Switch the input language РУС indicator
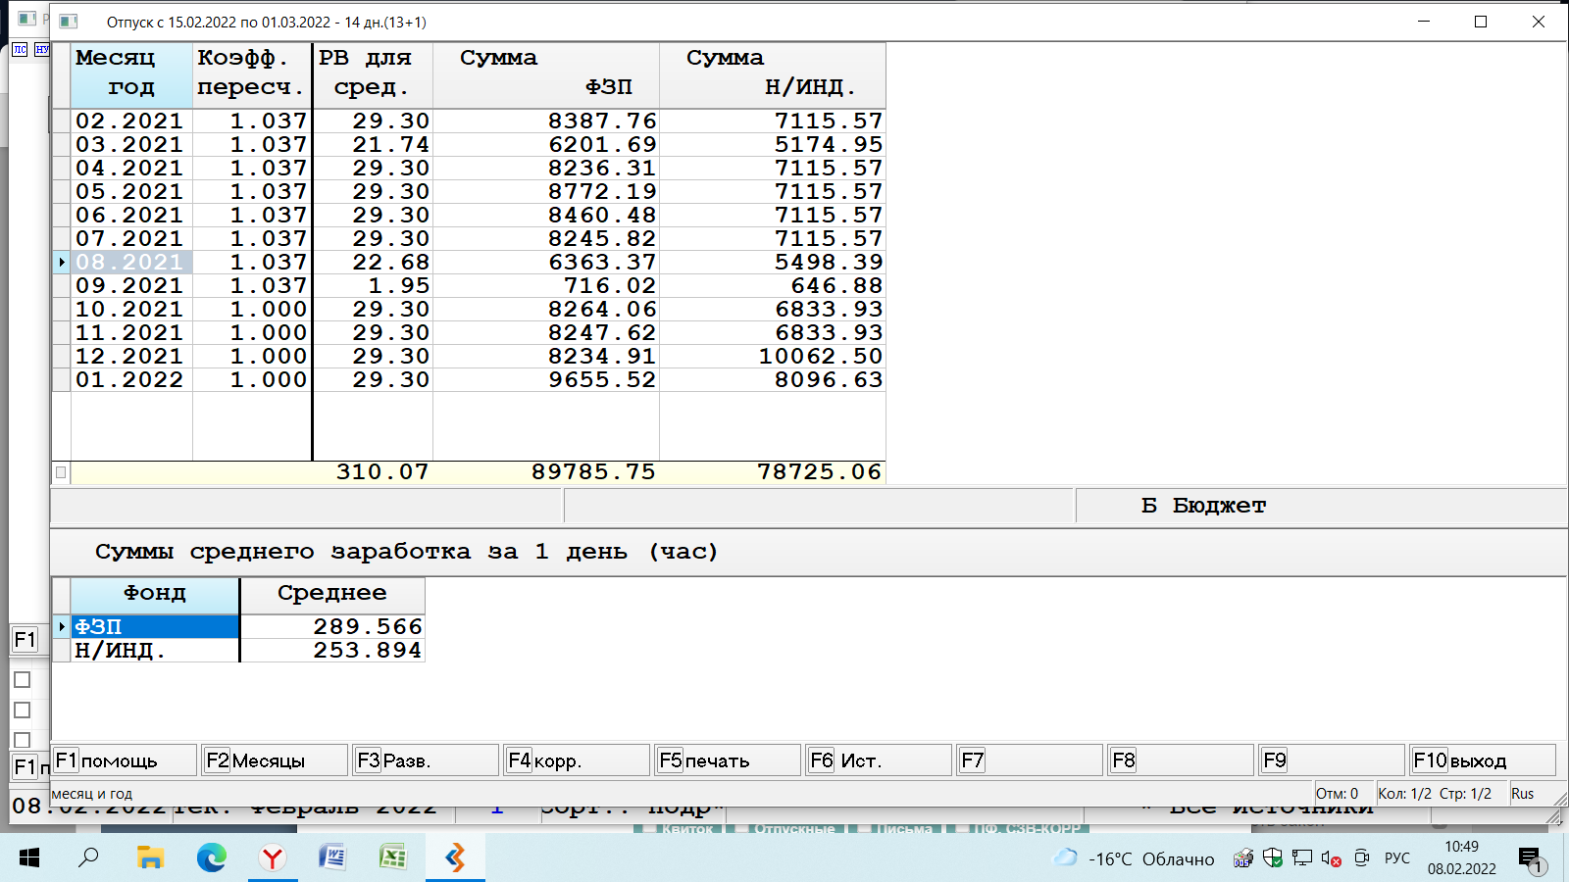Viewport: 1569px width, 882px height. click(1397, 858)
